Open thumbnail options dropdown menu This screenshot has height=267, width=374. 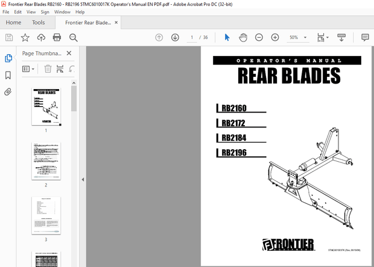tap(28, 69)
